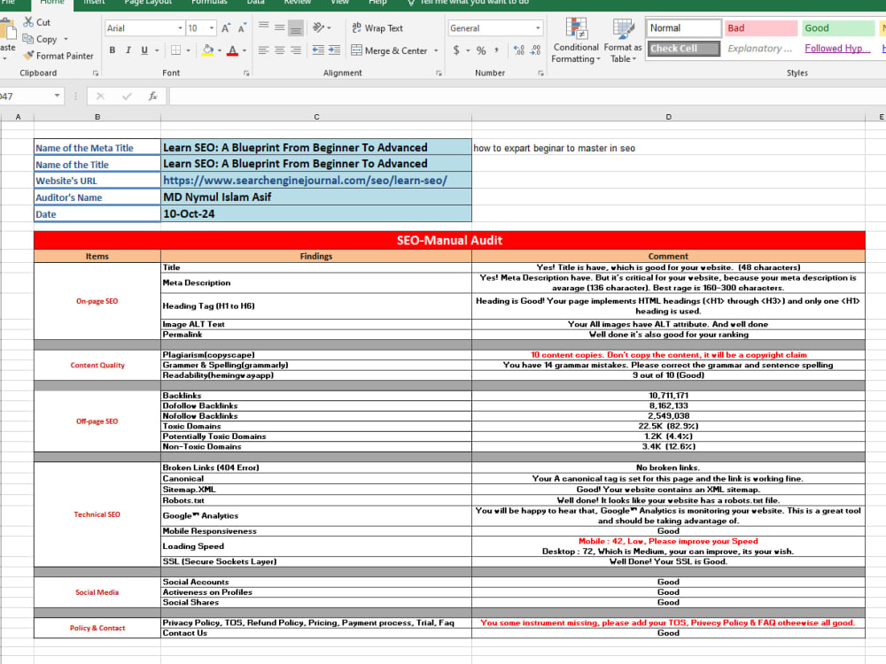Open the searchenginejournal.com URL link cell

click(x=316, y=180)
